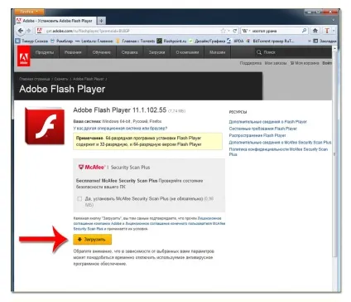The width and height of the screenshot is (351, 302).
Task: Click the scrollbar up arrow
Action: 334,48
